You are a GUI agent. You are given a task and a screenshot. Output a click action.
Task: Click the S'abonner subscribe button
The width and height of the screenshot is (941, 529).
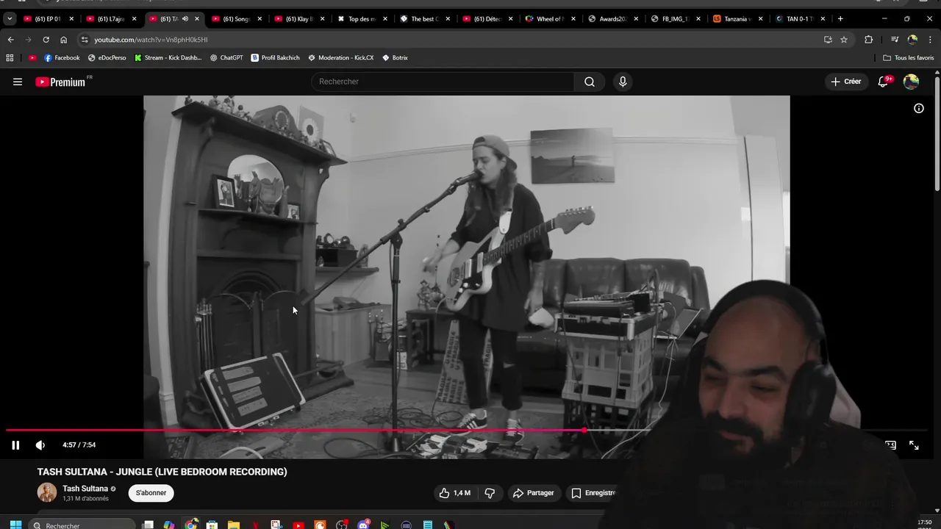coord(151,493)
